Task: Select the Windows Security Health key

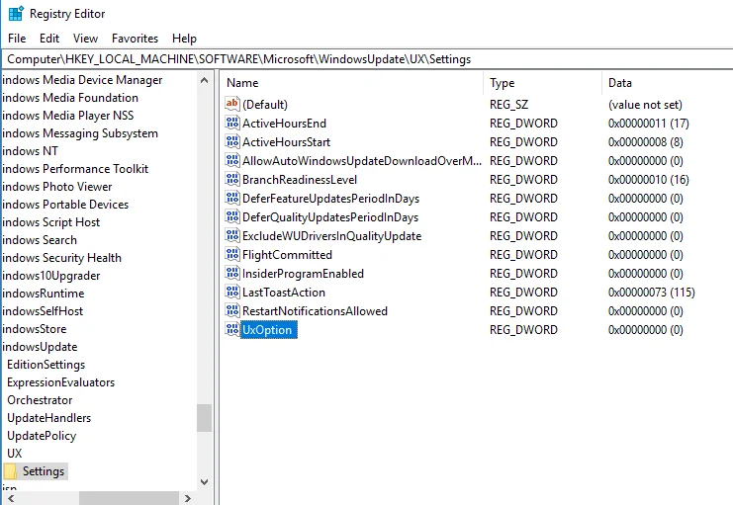Action: tap(61, 257)
